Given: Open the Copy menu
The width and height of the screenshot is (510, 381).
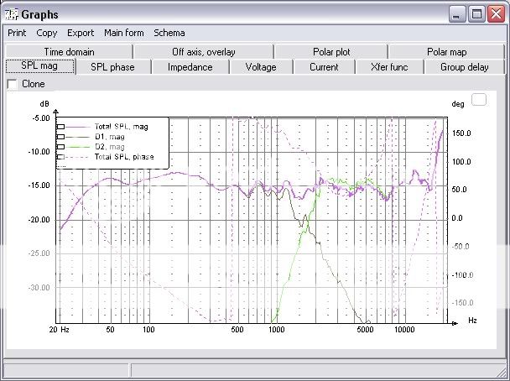Looking at the screenshot, I should pos(47,34).
